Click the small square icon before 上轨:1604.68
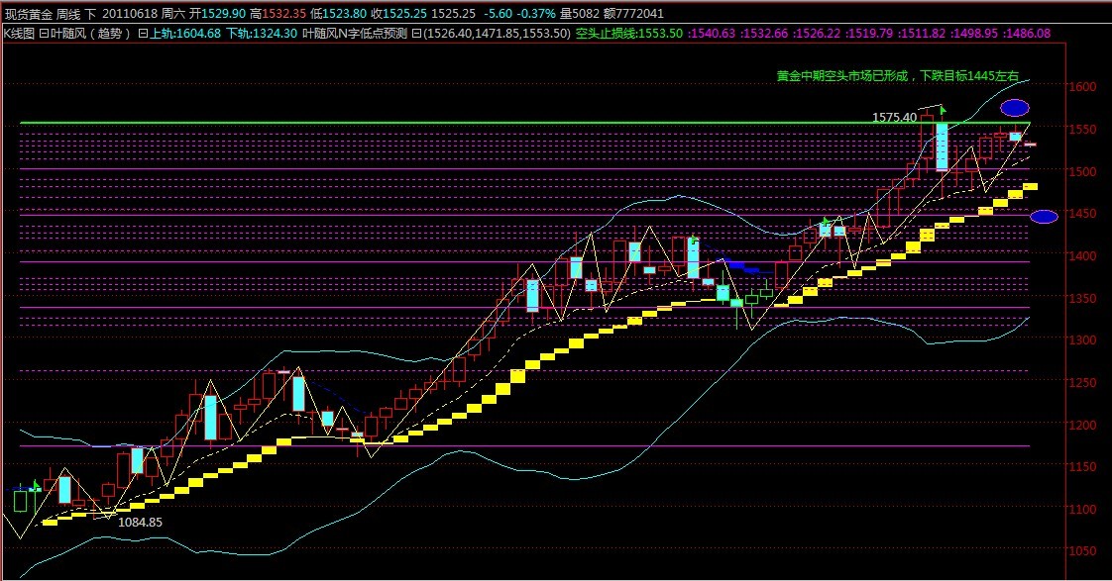Image resolution: width=1112 pixels, height=581 pixels. click(142, 34)
